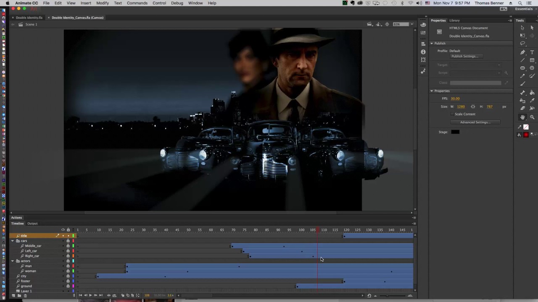Screen dimensions: 538x302
Task: Open the Properties panel options menu
Action: click(510, 20)
